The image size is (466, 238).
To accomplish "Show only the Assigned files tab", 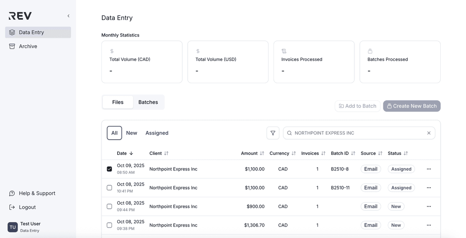I will 157,133.
